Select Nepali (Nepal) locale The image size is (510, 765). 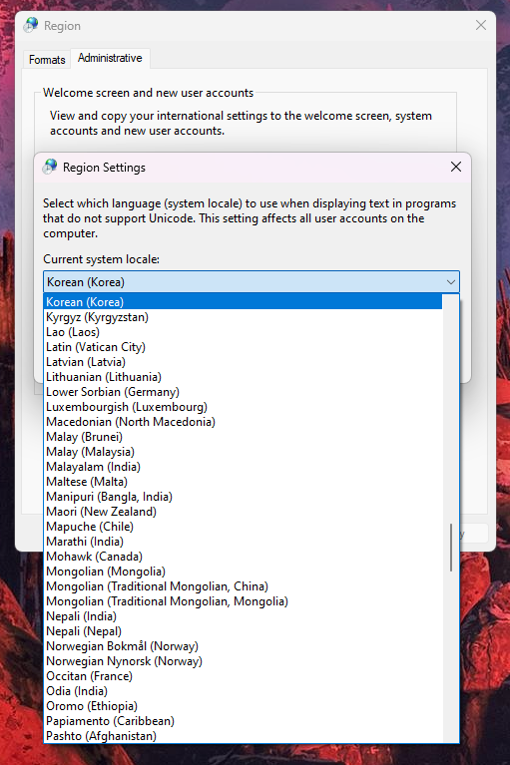(x=244, y=631)
